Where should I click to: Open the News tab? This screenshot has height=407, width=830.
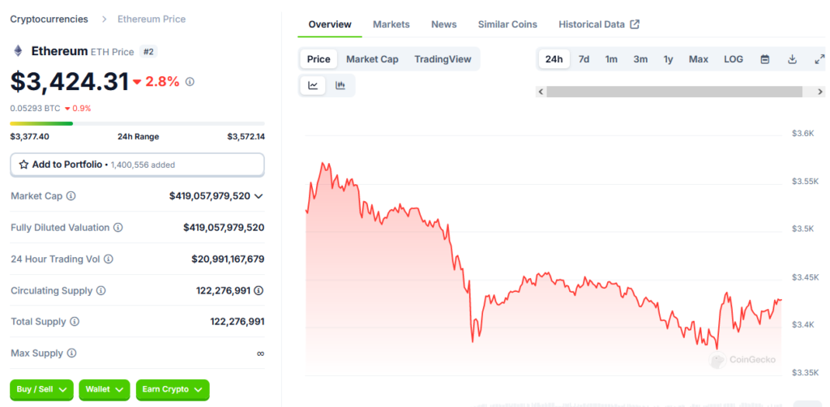(444, 24)
